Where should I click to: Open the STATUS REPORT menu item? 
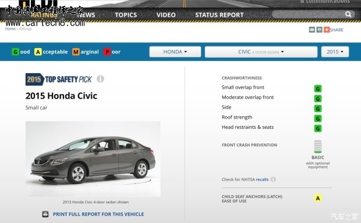(x=220, y=15)
